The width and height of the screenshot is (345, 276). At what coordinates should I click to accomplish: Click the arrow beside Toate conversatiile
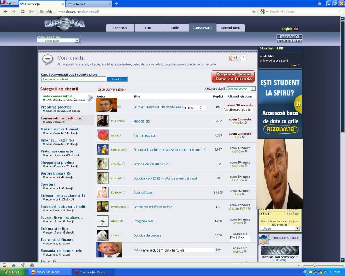(90, 98)
